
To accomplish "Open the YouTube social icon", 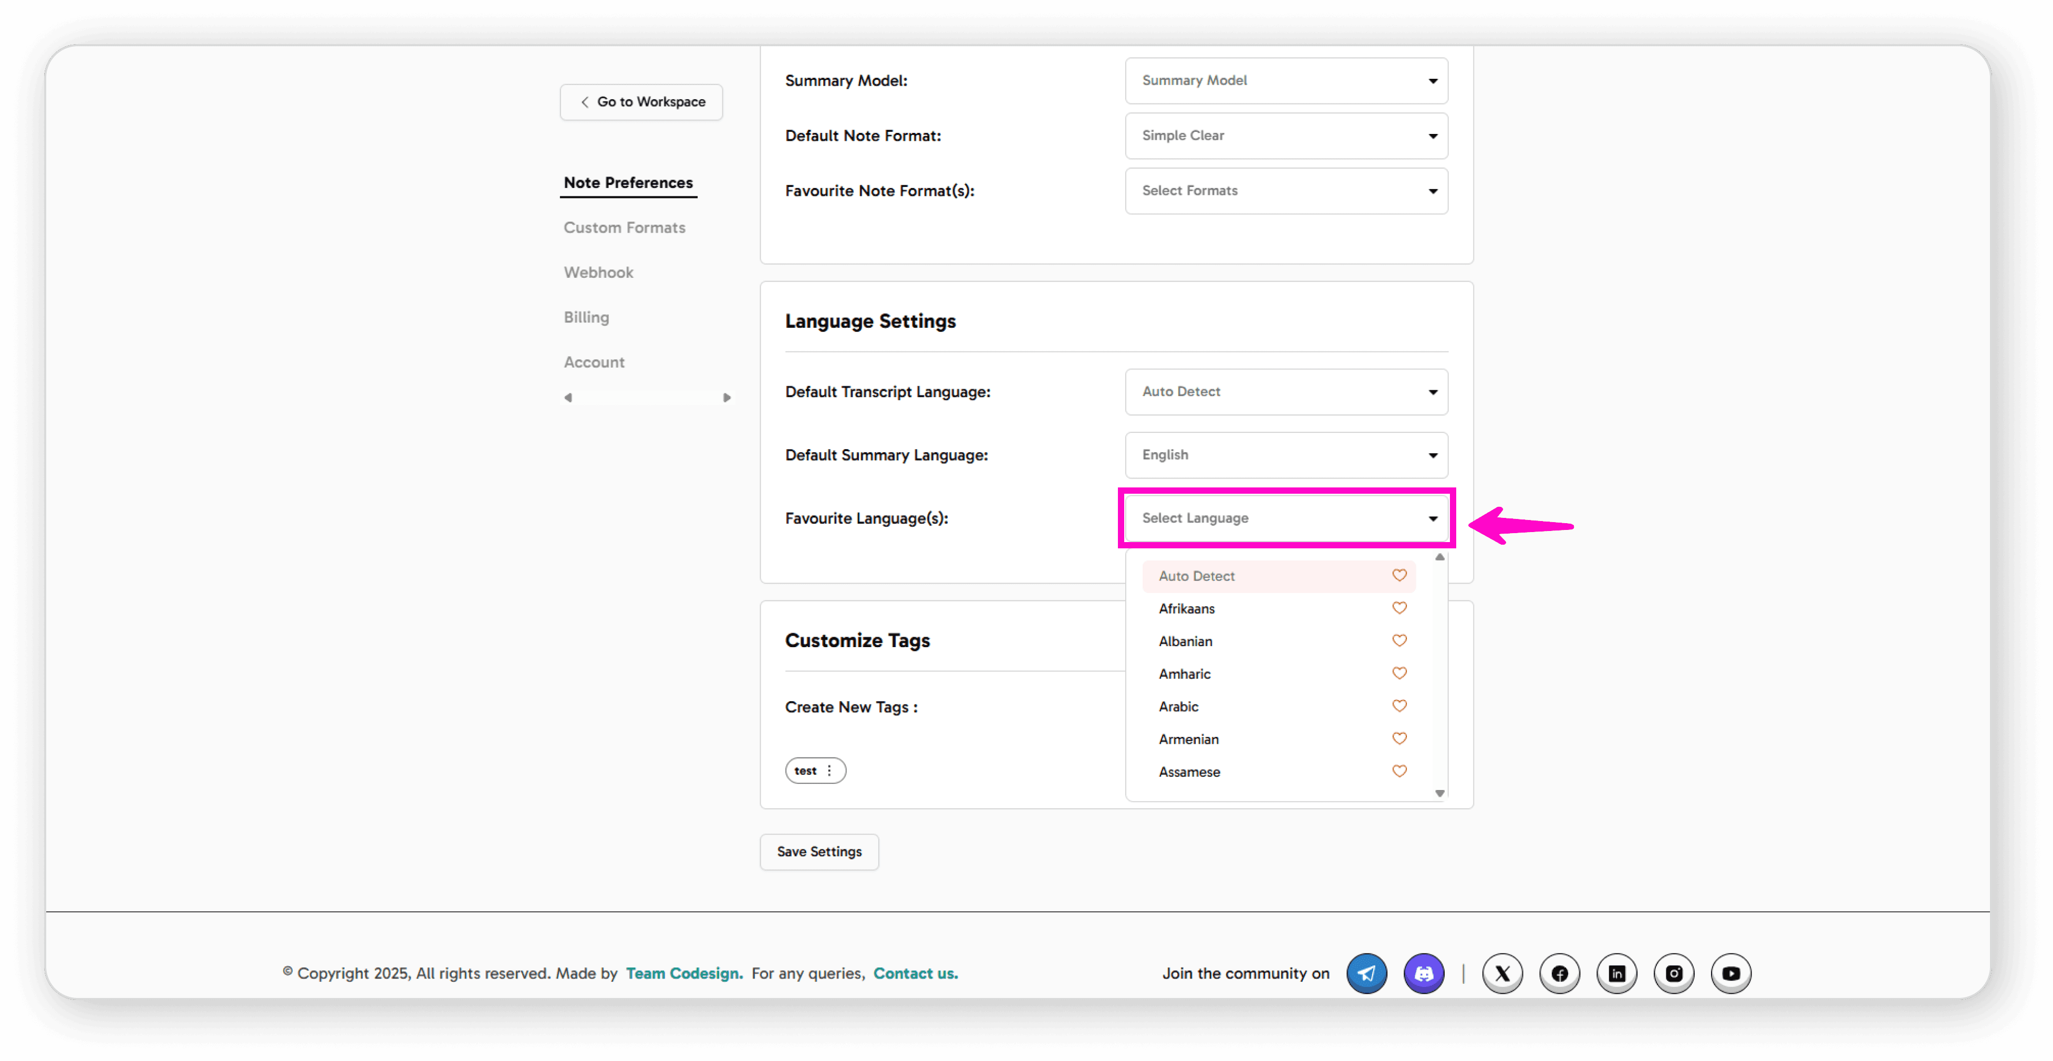I will [x=1731, y=973].
